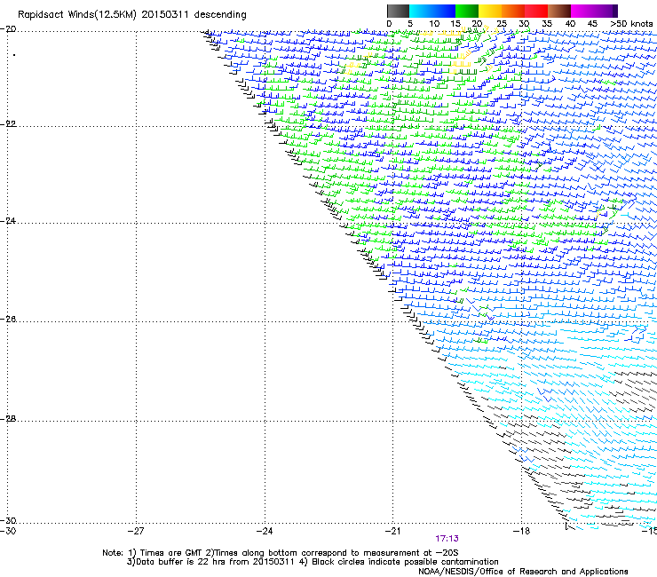This screenshot has height=577, width=657.
Task: Click the orange 25-30 knots legend swatch
Action: pos(513,11)
